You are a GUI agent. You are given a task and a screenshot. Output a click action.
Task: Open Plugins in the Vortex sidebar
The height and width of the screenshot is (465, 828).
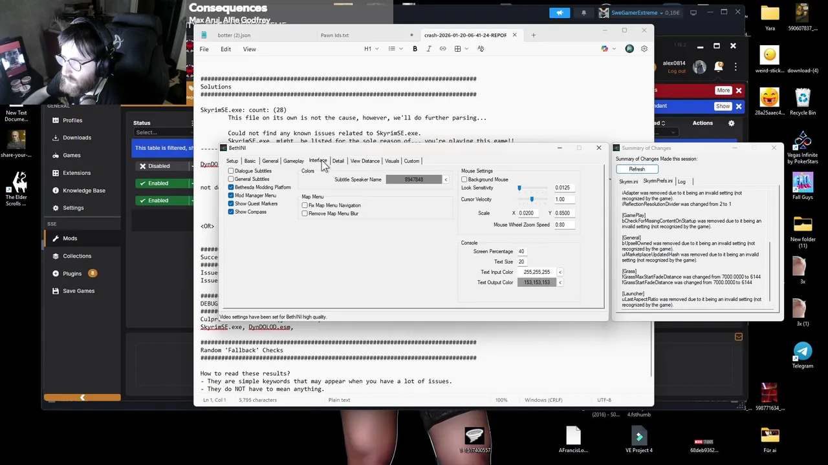pos(72,273)
